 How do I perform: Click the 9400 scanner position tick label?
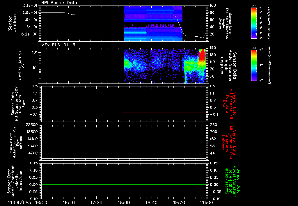coord(33,146)
